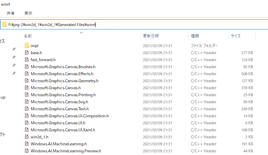Select the Microsoft.Graphics.Canvas.Geometry.h file icon

[27, 81]
